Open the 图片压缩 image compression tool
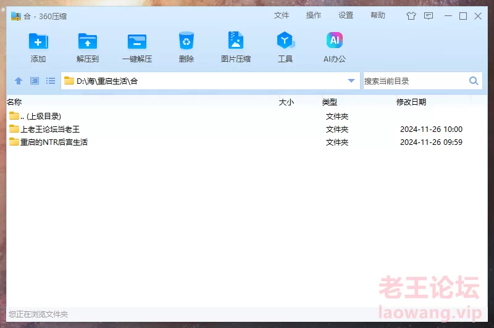This screenshot has height=328, width=494. 236,40
